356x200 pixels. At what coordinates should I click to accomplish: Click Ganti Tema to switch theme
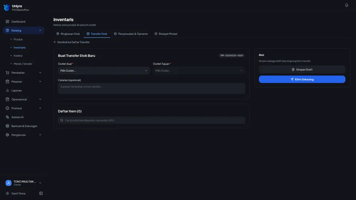(x=19, y=193)
